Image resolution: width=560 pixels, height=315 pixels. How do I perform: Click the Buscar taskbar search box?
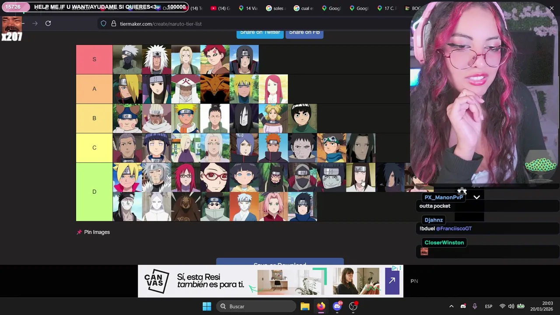256,306
